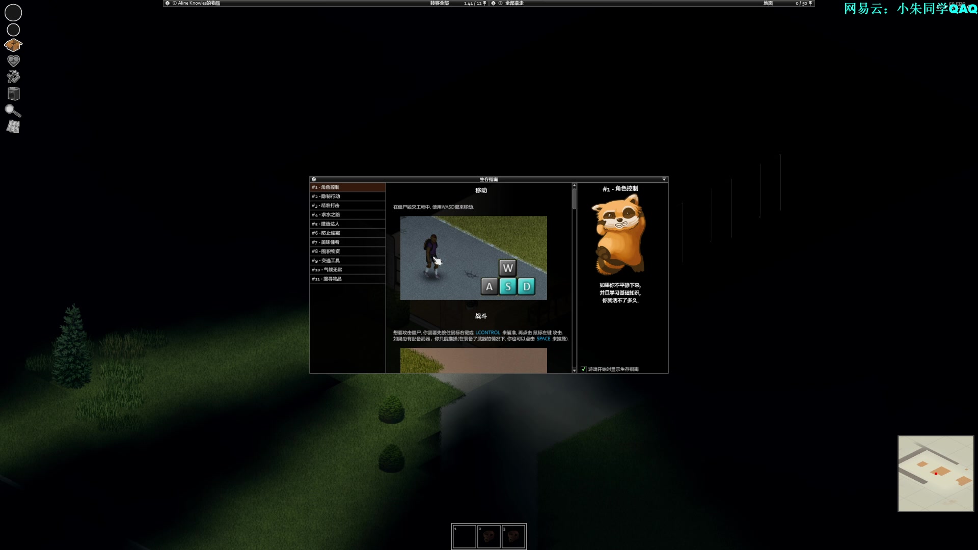Select hotbar slot 3
Viewport: 978px width, 550px height.
(x=513, y=537)
